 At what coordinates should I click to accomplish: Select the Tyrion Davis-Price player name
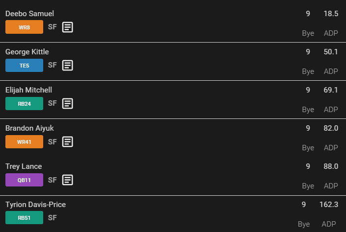[x=35, y=205]
